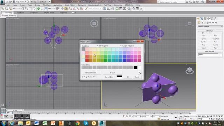Open the Utilities panel hammer icon
Image resolution: width=224 pixels, height=126 pixels.
(215, 19)
